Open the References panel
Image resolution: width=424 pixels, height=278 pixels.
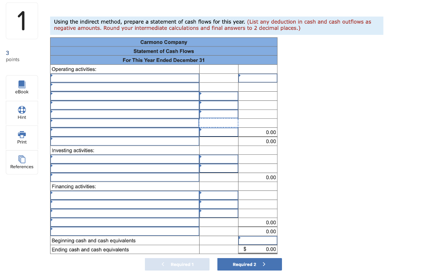[22, 162]
